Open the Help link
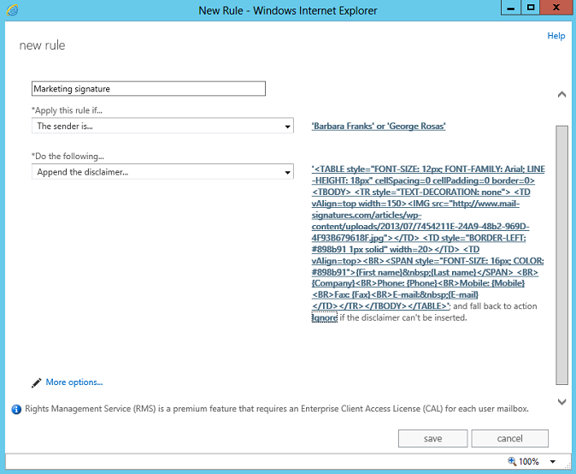The height and width of the screenshot is (474, 576). tap(555, 36)
